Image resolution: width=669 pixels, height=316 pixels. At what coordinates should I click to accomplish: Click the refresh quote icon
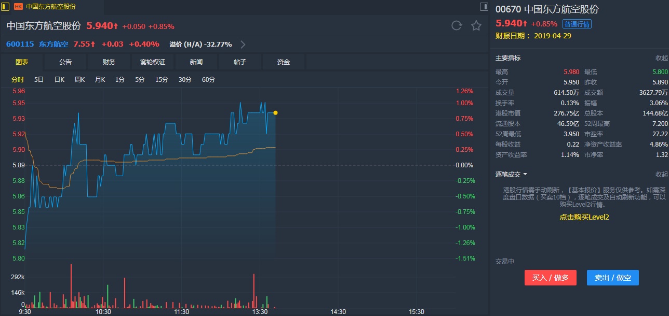pos(457,26)
